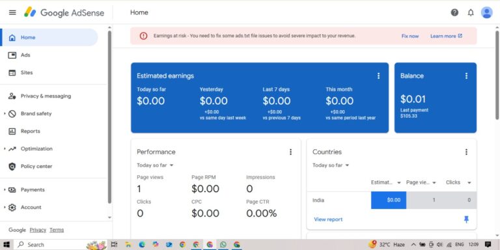Click the Google footer logo

(x=17, y=230)
